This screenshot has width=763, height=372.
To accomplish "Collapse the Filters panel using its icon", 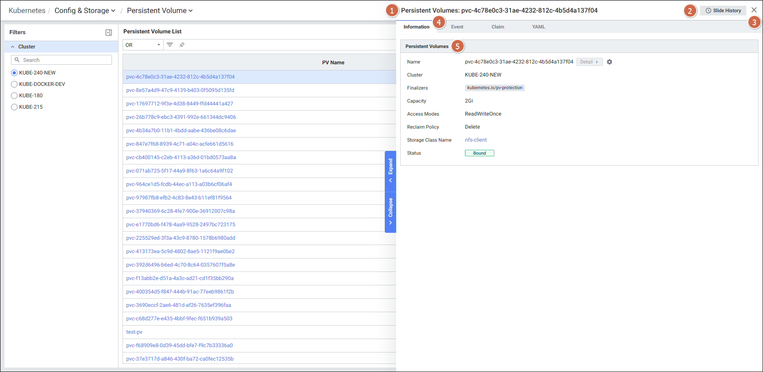I will click(109, 33).
